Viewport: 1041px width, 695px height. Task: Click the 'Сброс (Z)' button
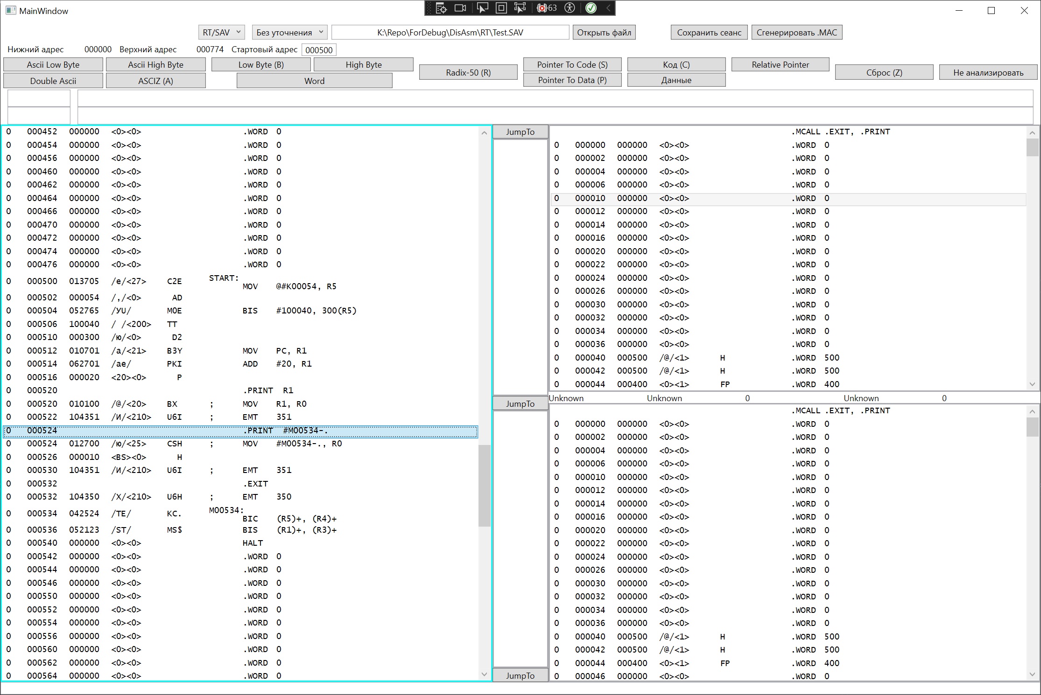click(884, 72)
